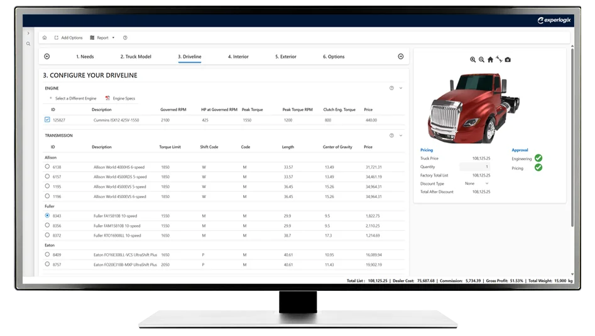Zoom in on truck 3D view
The image size is (595, 336).
tap(473, 60)
